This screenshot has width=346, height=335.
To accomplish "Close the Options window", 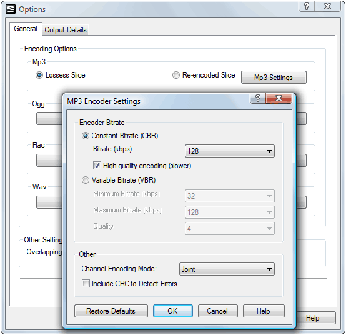I will pyautogui.click(x=328, y=6).
